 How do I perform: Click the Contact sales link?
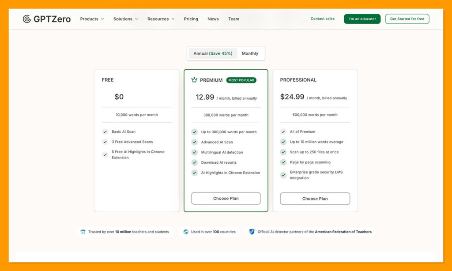tap(323, 19)
